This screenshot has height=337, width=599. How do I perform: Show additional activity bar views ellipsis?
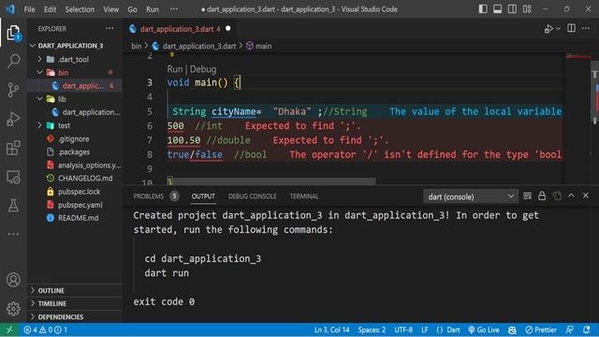tap(13, 234)
